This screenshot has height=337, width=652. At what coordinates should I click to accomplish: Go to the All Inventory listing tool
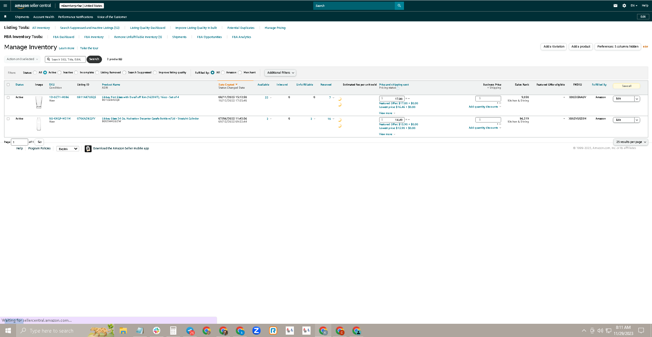click(x=41, y=28)
